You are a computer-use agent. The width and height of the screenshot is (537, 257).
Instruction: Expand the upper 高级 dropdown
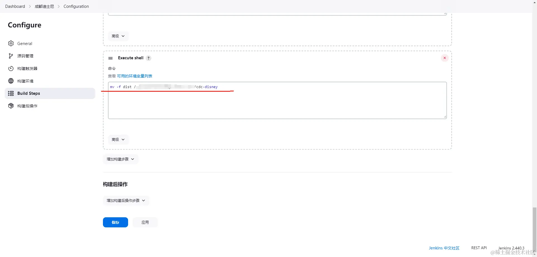[118, 36]
